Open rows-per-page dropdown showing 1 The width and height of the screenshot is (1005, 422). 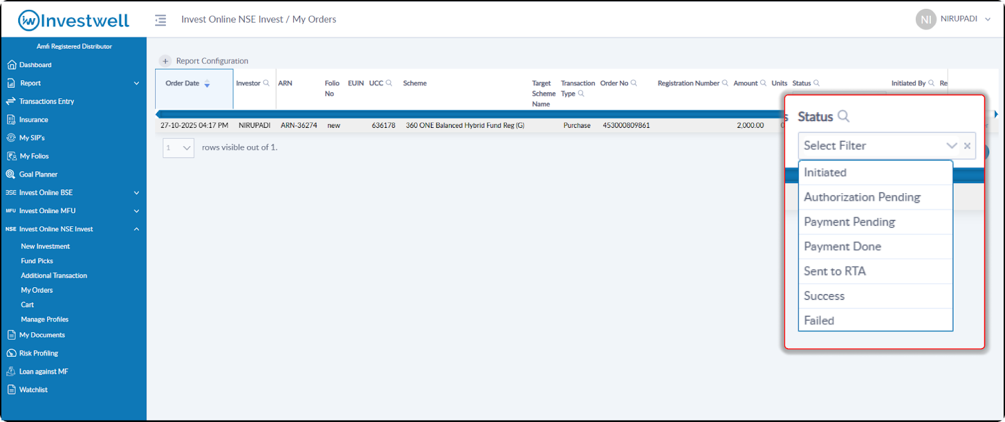pos(178,148)
